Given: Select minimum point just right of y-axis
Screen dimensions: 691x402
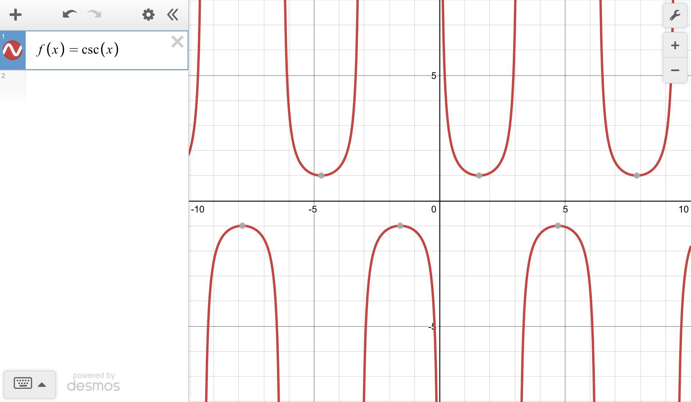Looking at the screenshot, I should click(479, 175).
